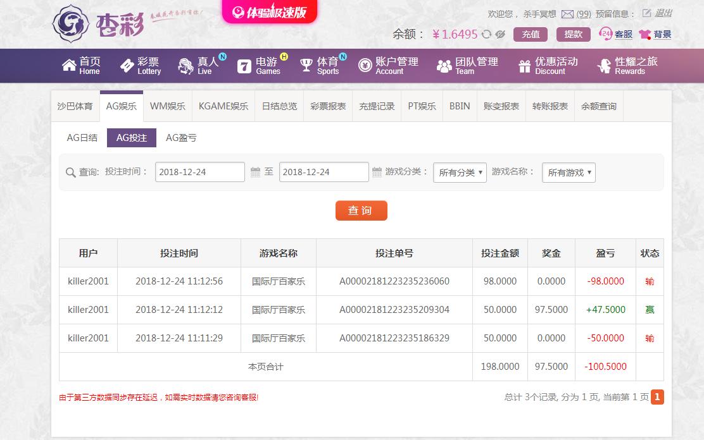Open the 转账报表 tab
Screen dimensions: 704x440
[x=550, y=106]
